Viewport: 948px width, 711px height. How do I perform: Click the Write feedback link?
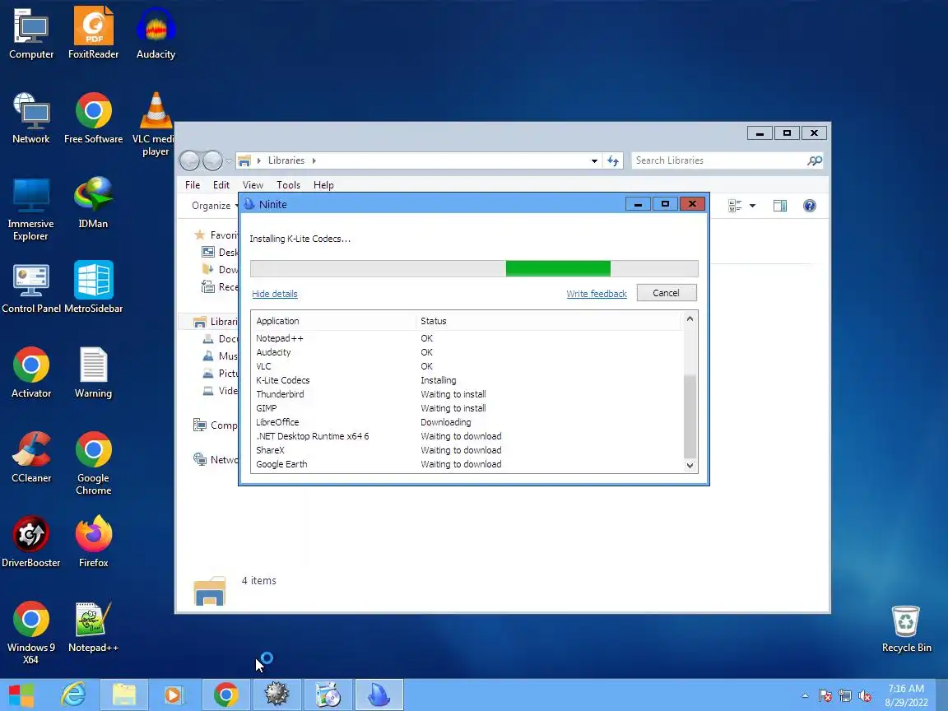click(596, 294)
